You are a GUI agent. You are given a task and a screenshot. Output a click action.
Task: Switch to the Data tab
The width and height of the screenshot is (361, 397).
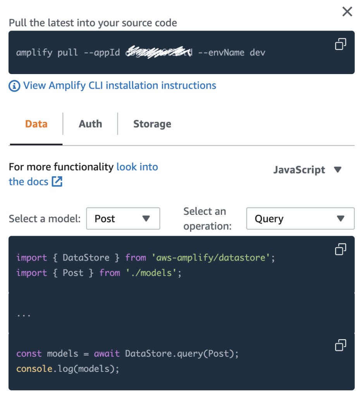tap(36, 124)
